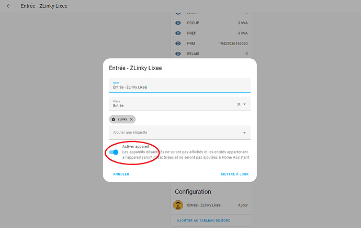Click the PCOUP sensor row
This screenshot has height=228, width=361.
tap(211, 23)
